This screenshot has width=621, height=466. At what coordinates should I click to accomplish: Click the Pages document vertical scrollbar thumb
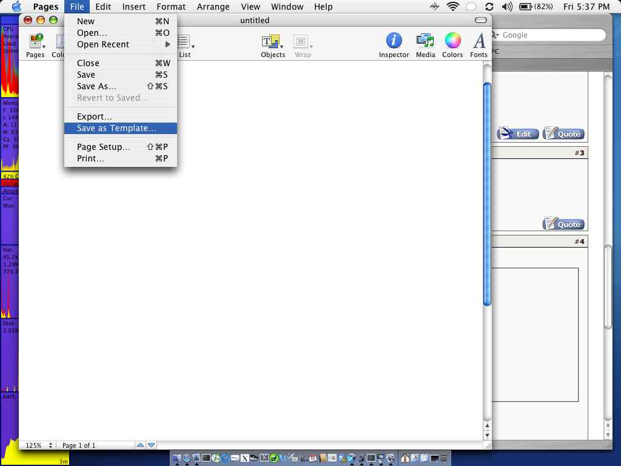(487, 194)
